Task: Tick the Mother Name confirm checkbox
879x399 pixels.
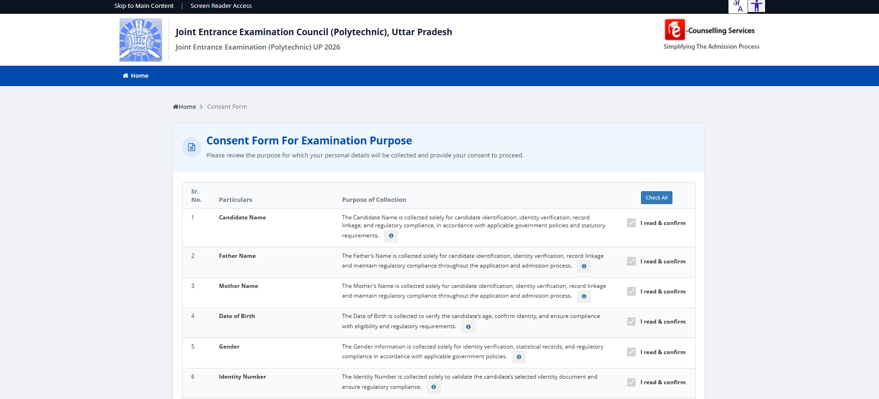Action: 631,292
